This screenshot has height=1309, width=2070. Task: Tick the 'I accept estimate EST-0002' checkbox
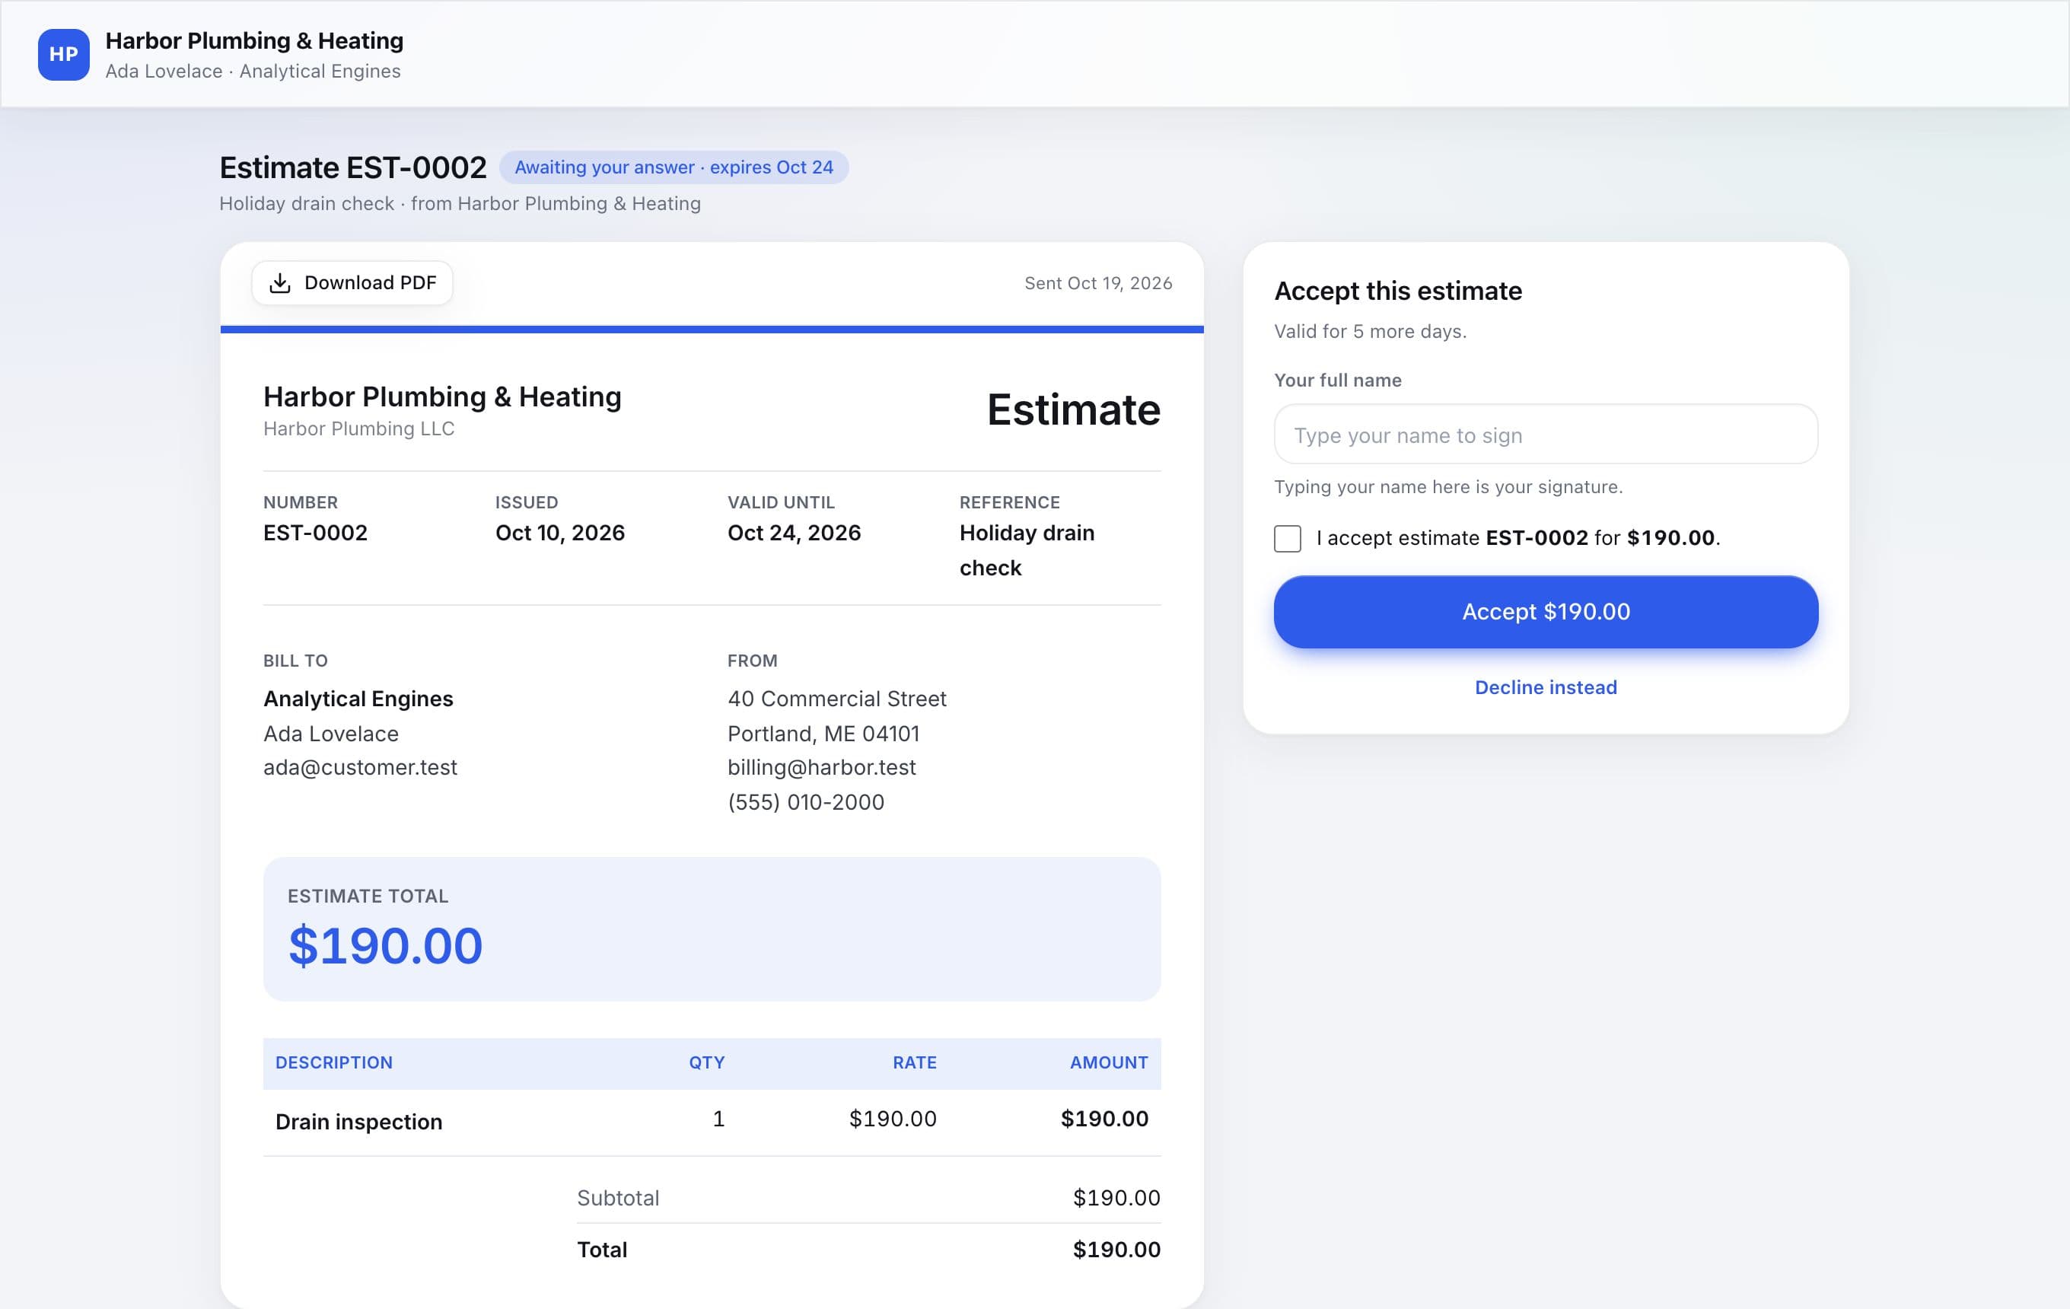point(1287,538)
